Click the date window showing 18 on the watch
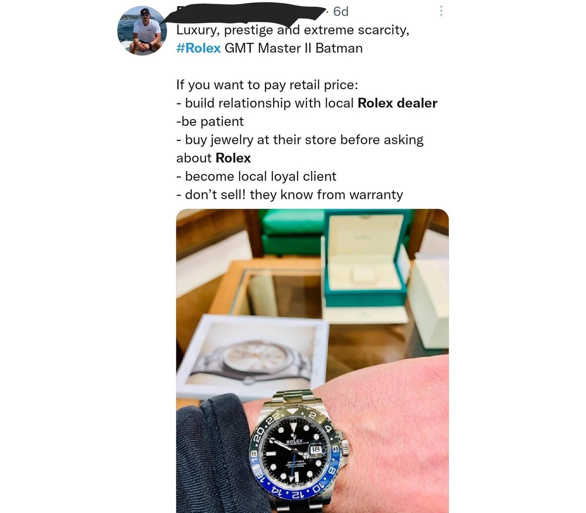 coord(316,449)
